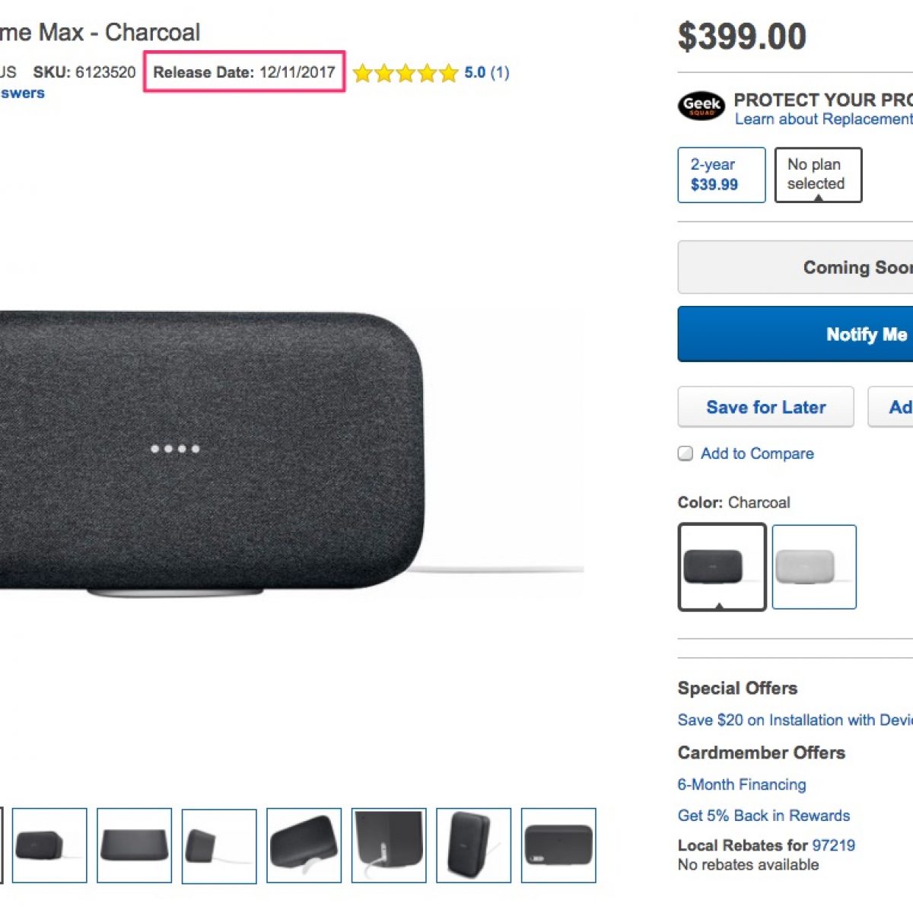Check the Add to Compare checkbox
This screenshot has width=913, height=913.
[686, 454]
